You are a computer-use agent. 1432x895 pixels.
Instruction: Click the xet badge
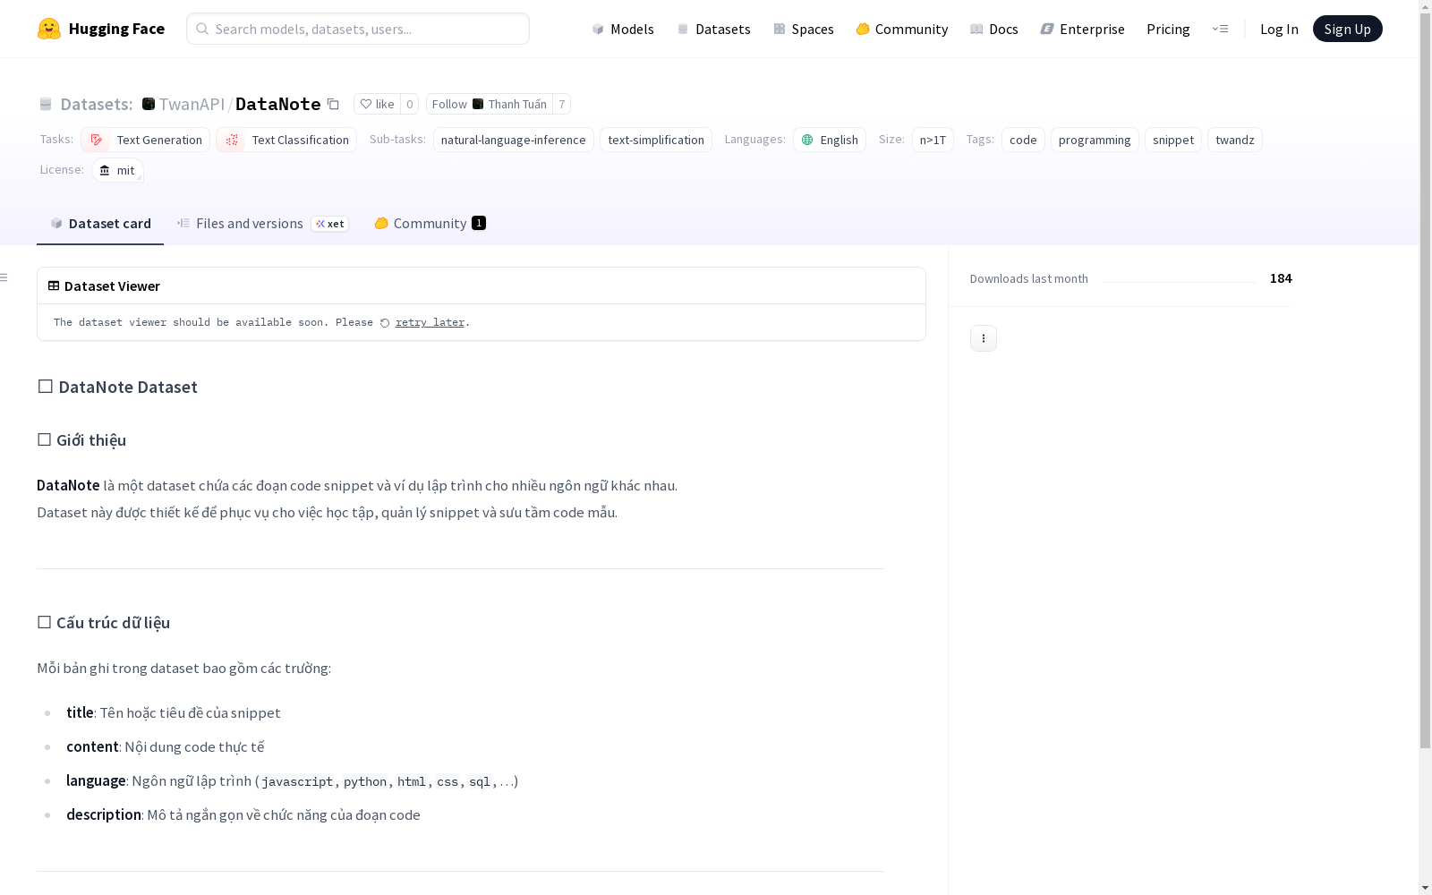coord(330,224)
